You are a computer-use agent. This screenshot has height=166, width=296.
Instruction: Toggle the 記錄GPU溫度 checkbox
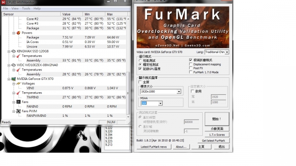tap(140, 69)
